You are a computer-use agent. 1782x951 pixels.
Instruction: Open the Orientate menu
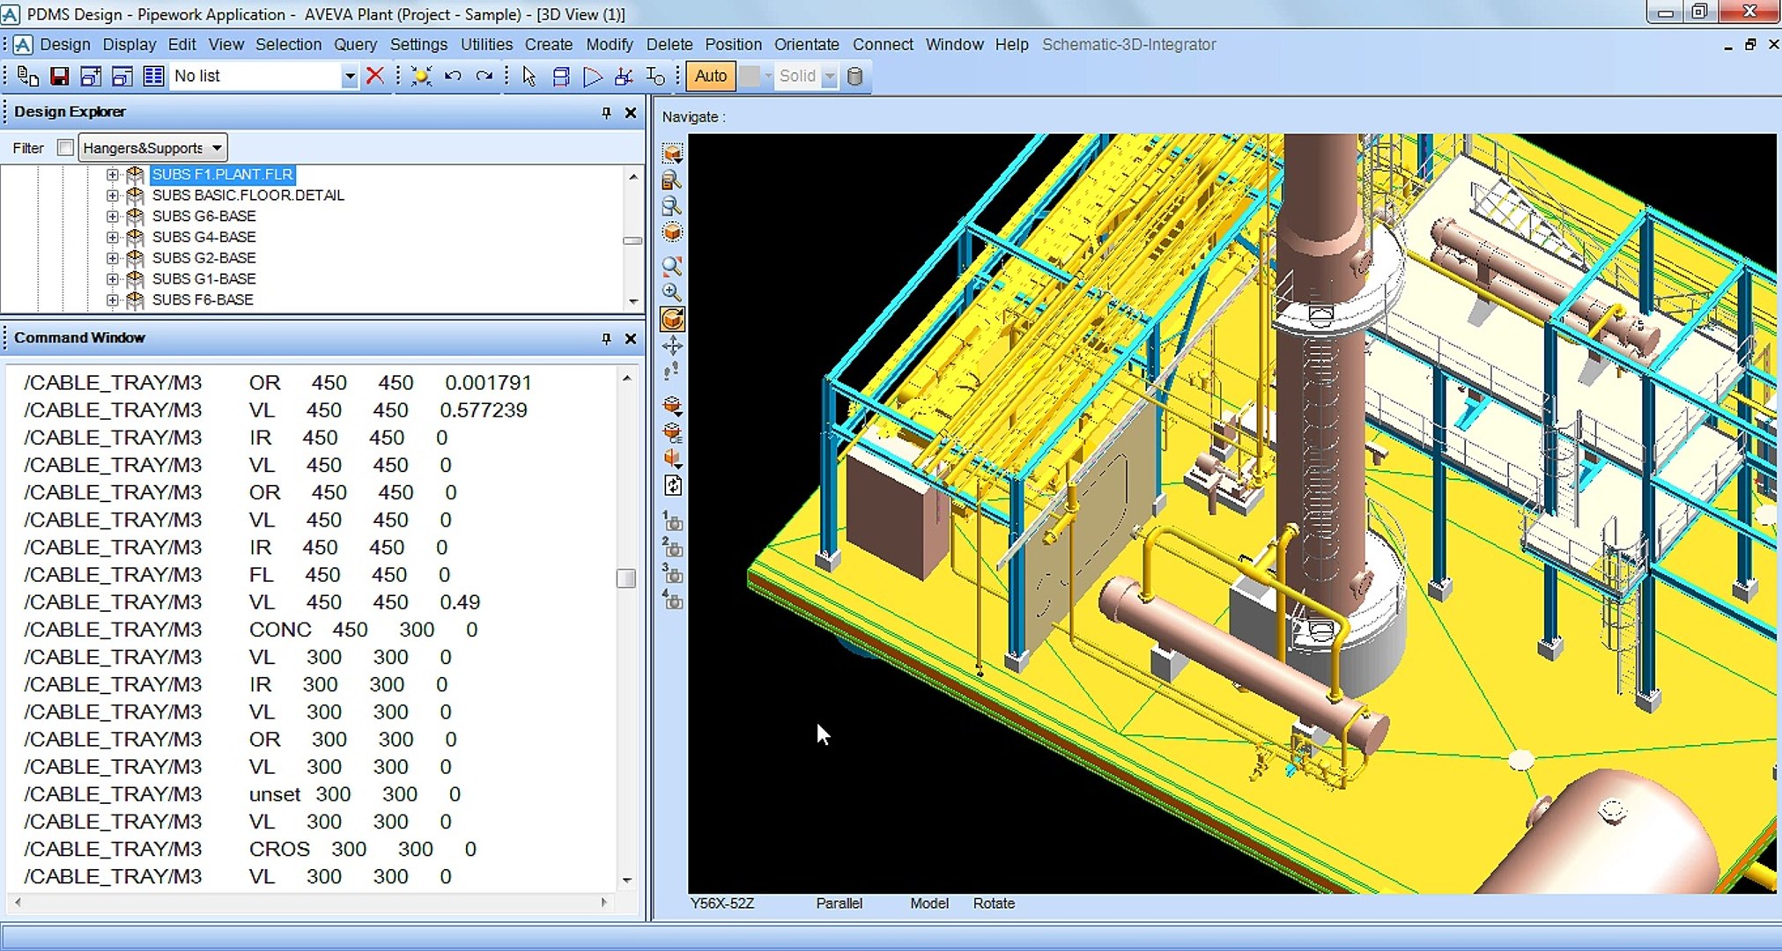pos(807,45)
